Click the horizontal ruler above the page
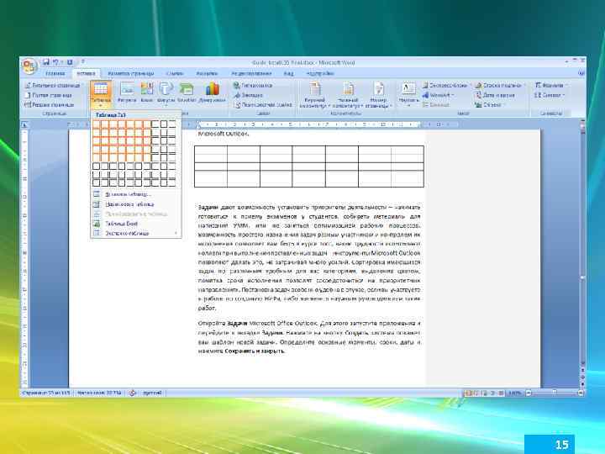Viewport: 605px width, 454px height. (x=262, y=124)
